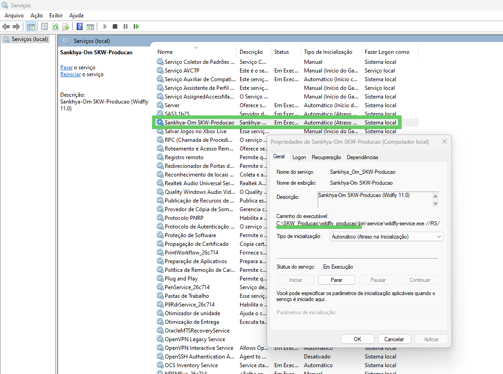Click the Reiniciar link to restart service
The image size is (503, 374).
(x=71, y=74)
